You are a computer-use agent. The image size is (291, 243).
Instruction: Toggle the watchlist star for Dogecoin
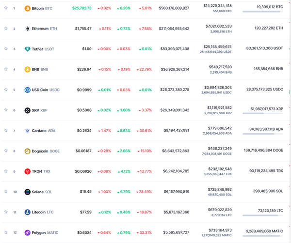pos(6,151)
